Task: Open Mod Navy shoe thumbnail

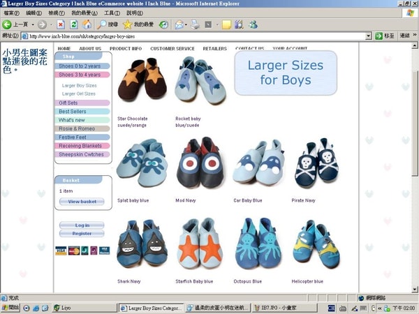Action: (200, 162)
